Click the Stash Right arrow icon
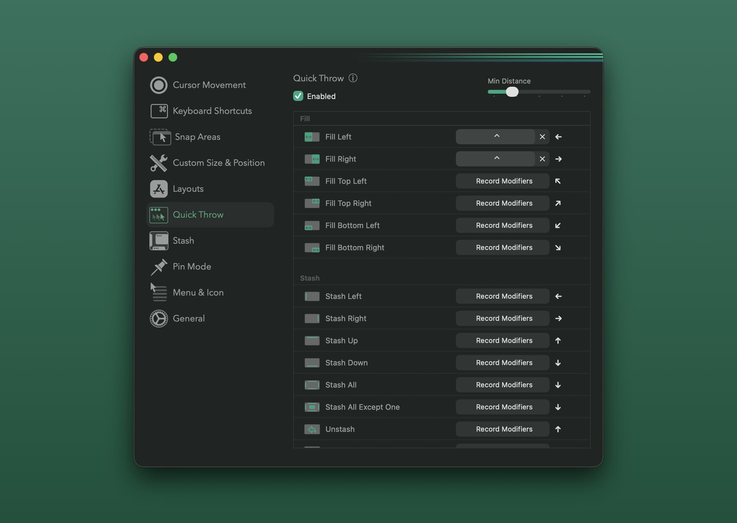 [558, 319]
